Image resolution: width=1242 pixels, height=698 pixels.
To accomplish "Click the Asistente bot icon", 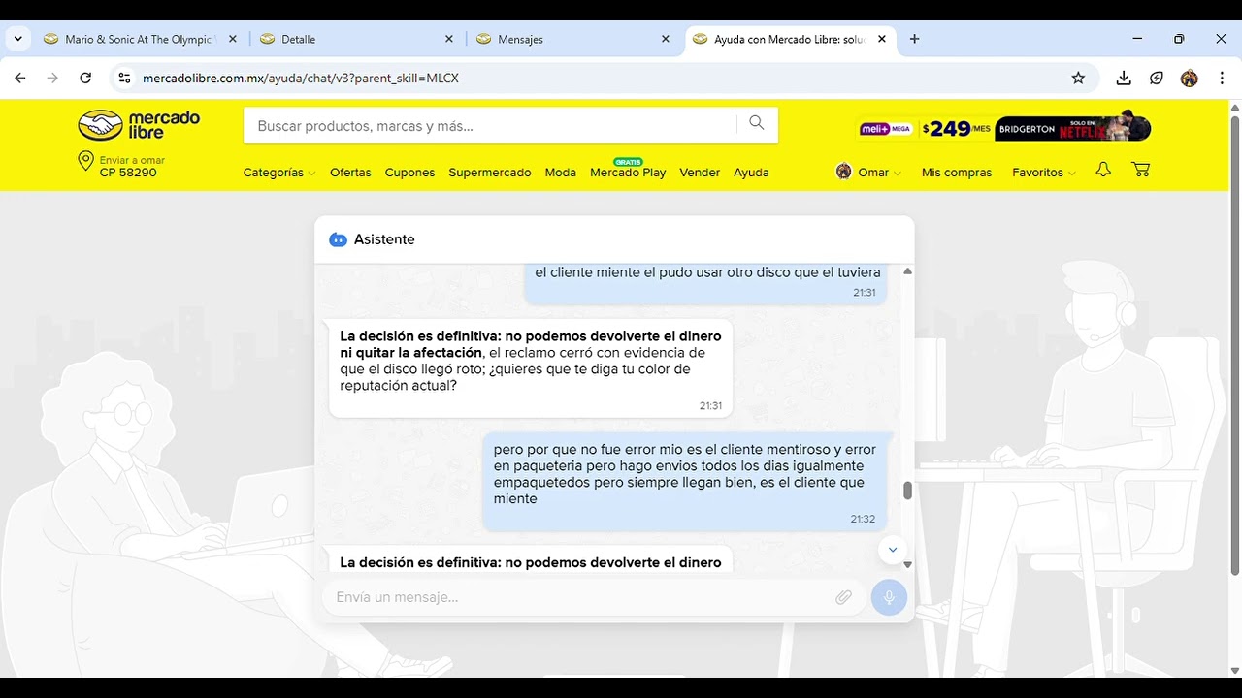I will click(338, 239).
